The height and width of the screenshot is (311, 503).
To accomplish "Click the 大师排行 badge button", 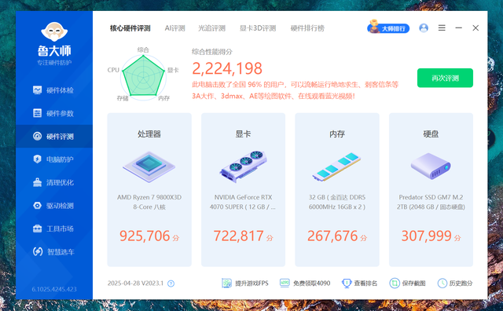I will coord(388,28).
